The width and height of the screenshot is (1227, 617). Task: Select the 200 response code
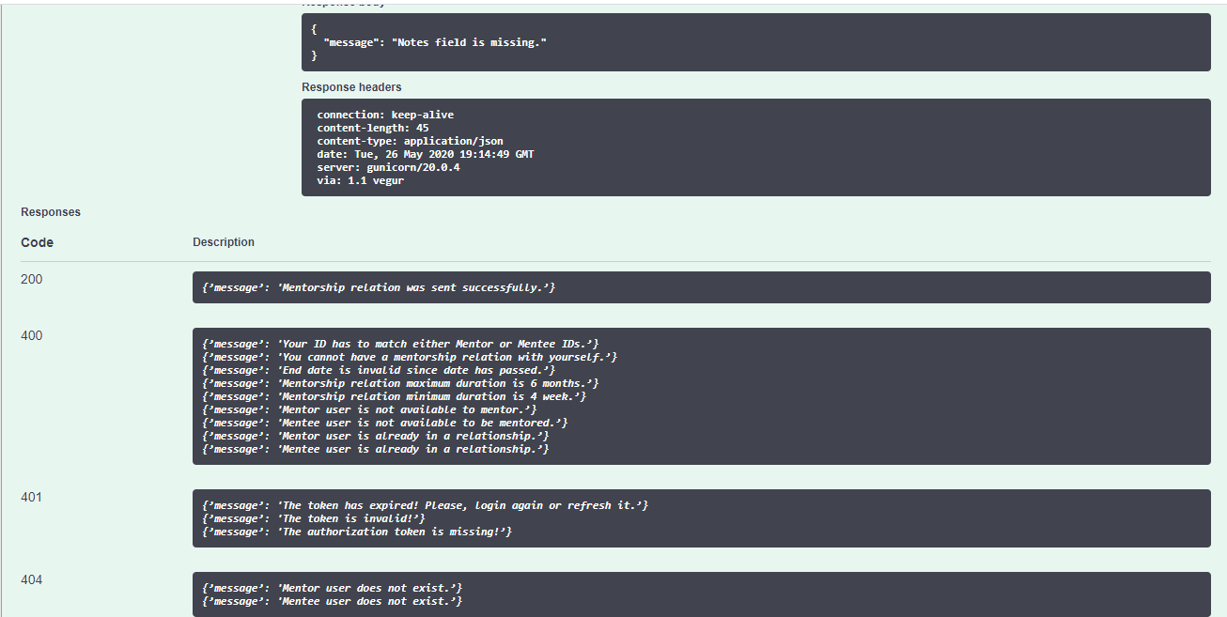[32, 280]
